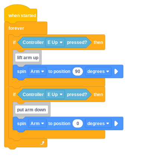
Task: Click the 90 position value field
Action: [78, 71]
